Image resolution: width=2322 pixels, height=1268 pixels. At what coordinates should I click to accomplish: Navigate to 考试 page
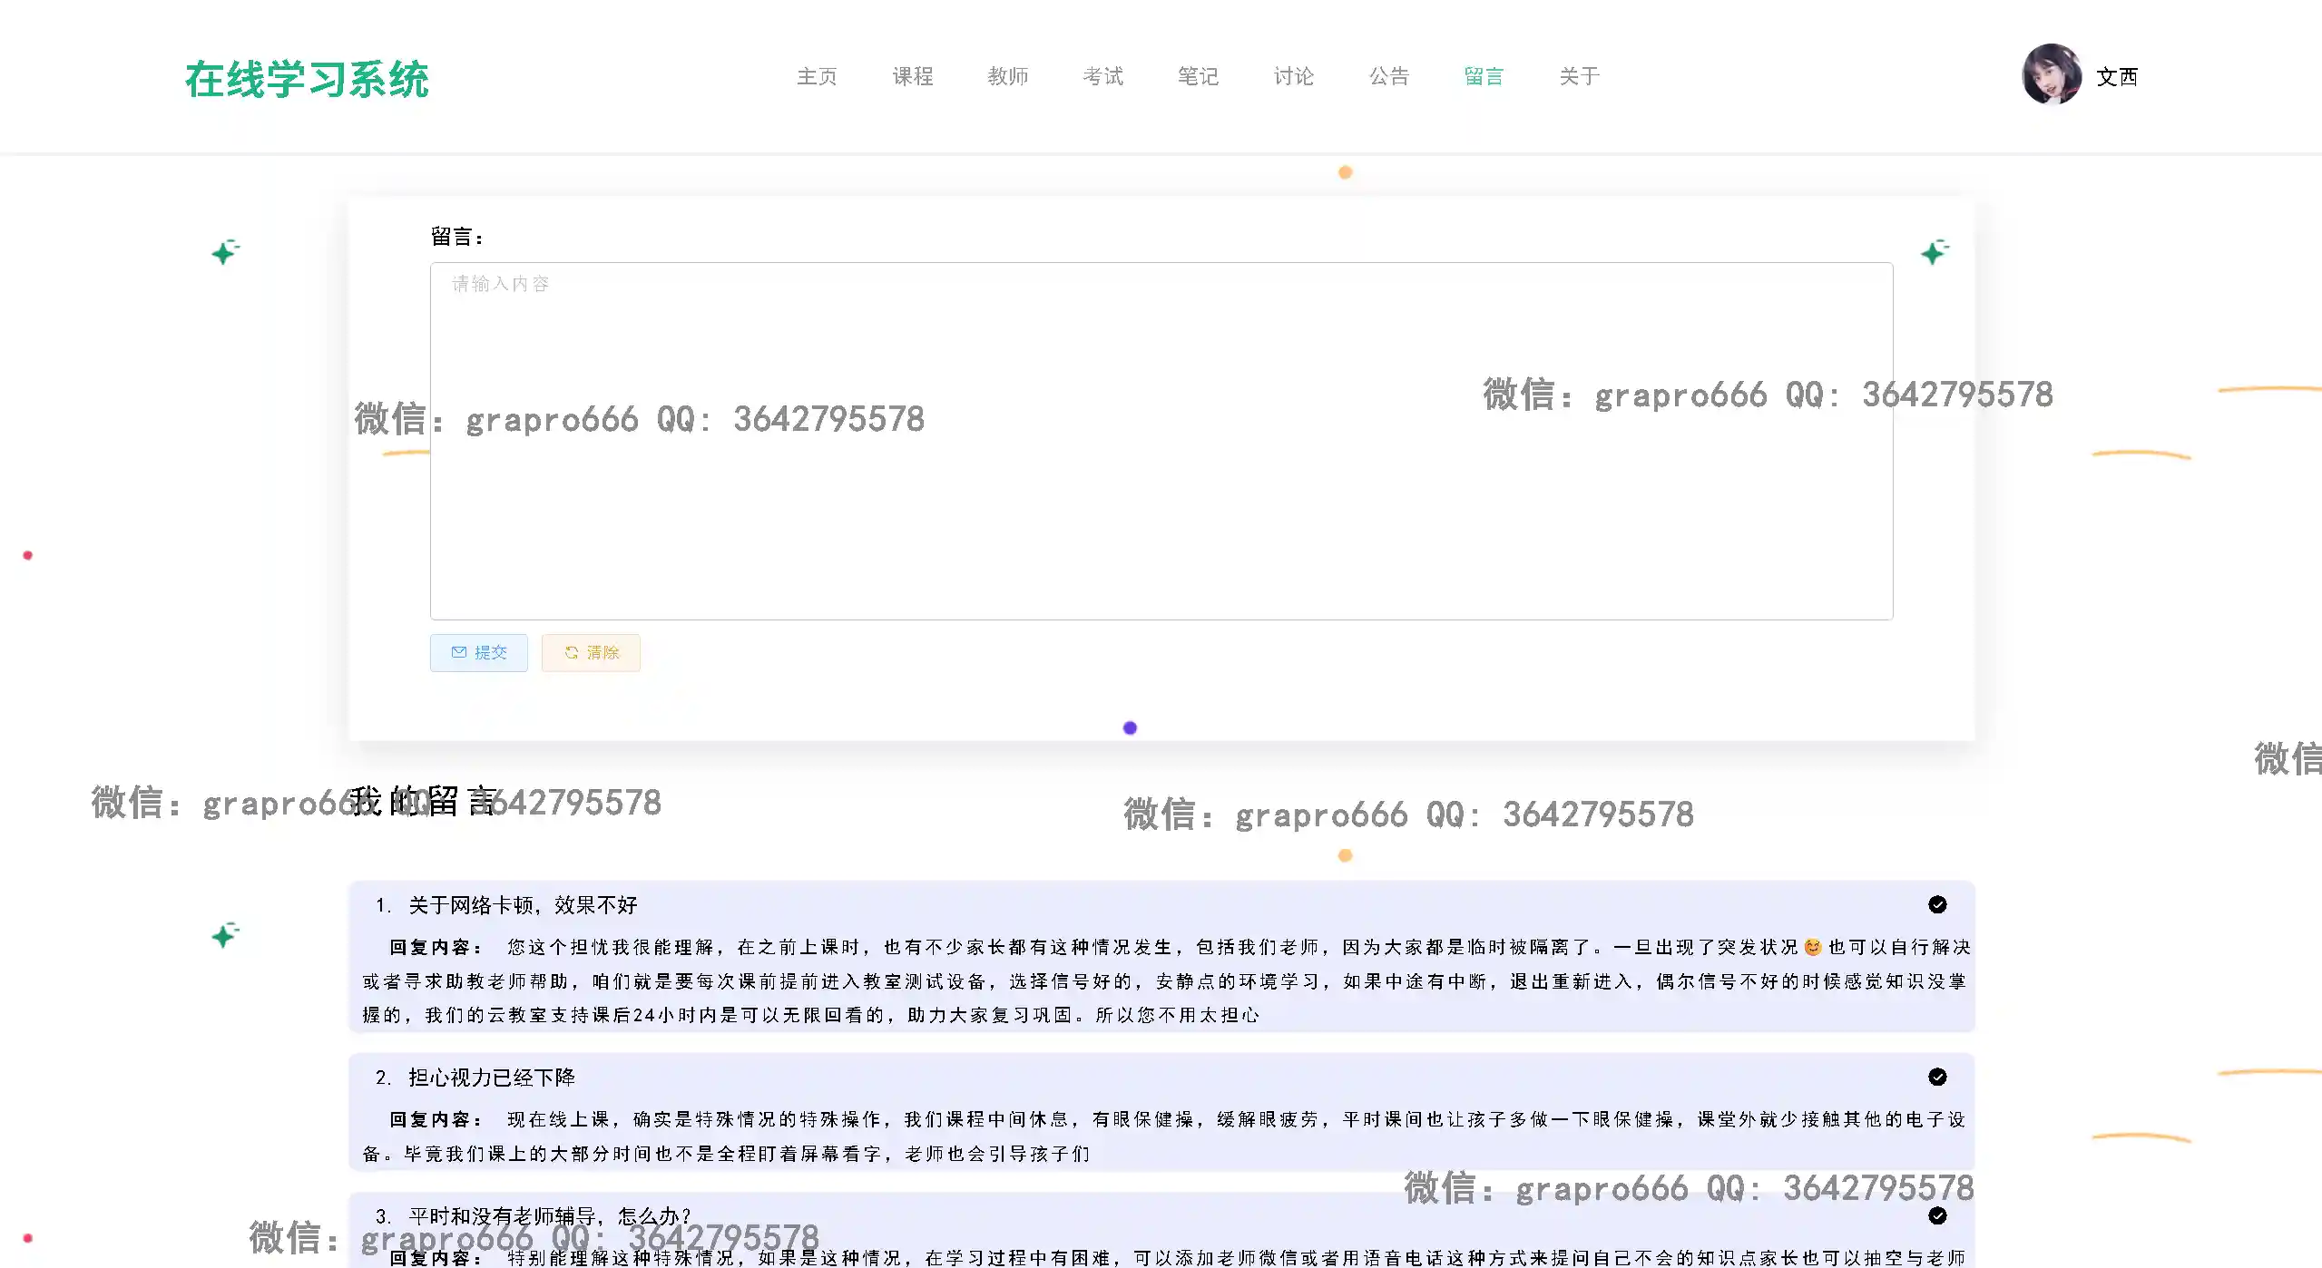1102,76
